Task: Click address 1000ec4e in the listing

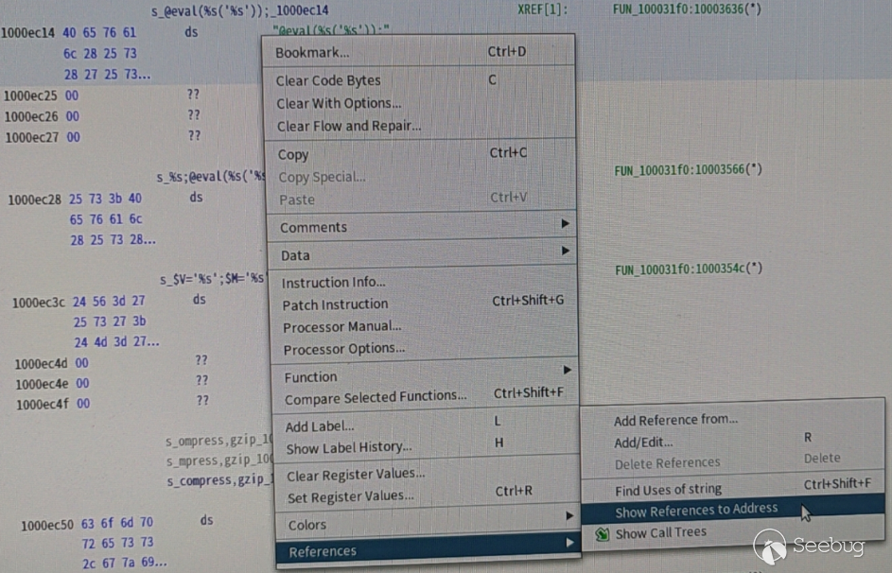Action: point(43,384)
